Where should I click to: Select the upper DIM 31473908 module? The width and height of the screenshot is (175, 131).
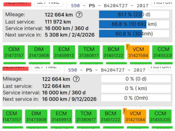pos(39,52)
